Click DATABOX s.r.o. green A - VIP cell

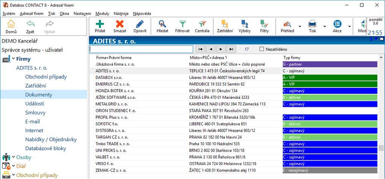[x=330, y=77]
